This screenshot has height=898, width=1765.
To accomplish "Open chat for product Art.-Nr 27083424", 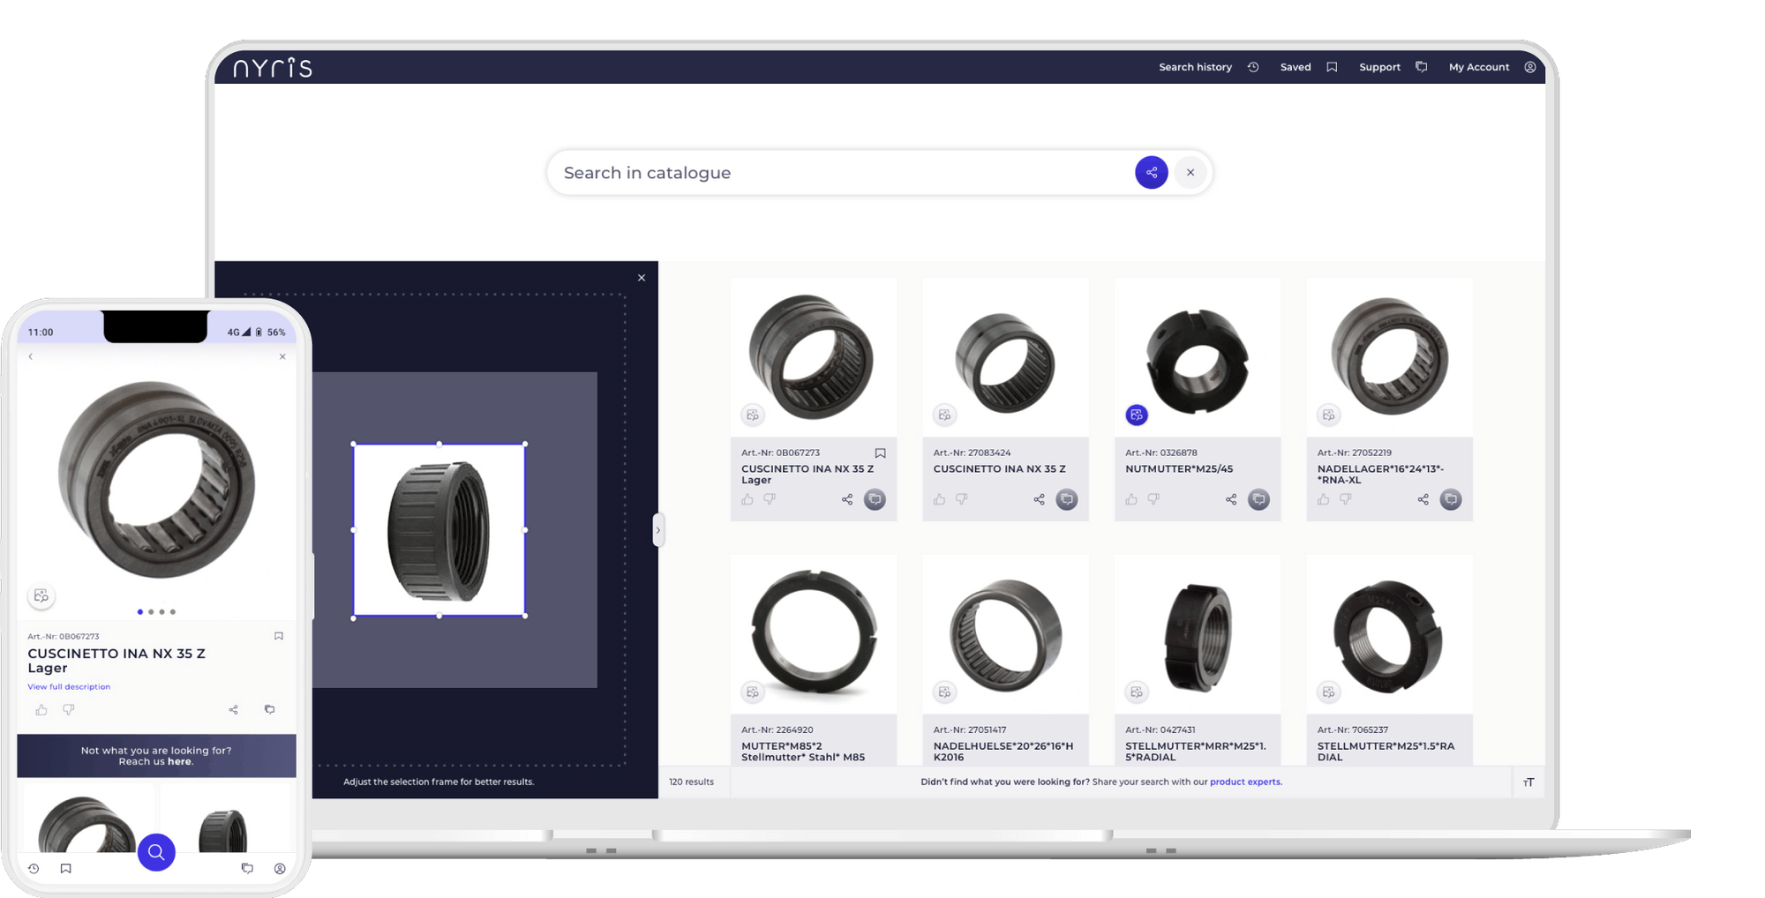I will pyautogui.click(x=1067, y=499).
